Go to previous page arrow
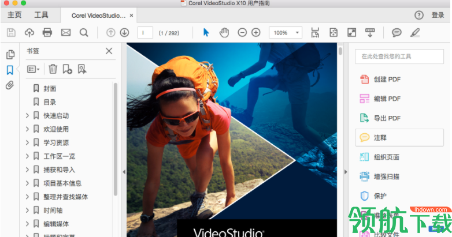 tap(111, 32)
